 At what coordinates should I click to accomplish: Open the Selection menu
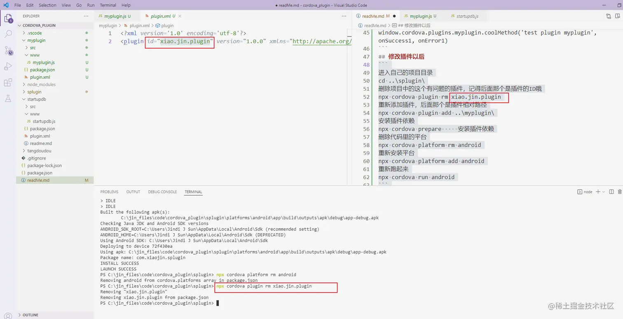[47, 5]
